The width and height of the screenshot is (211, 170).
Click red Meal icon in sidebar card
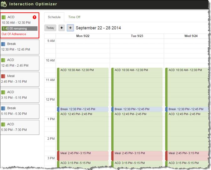click(x=3, y=76)
